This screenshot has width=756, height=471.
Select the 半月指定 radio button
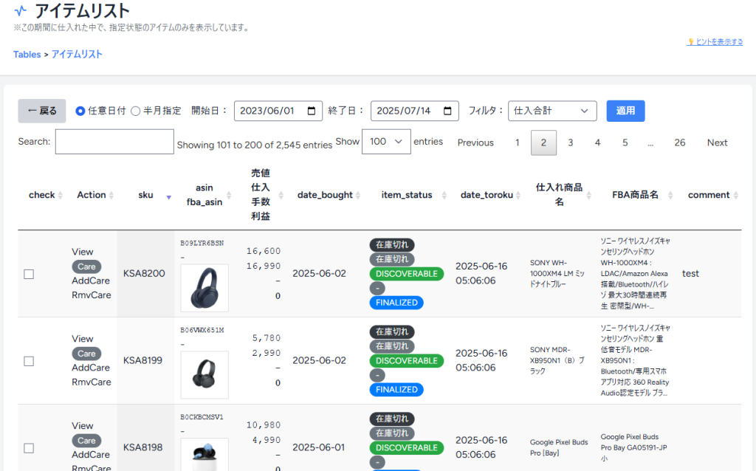click(135, 111)
